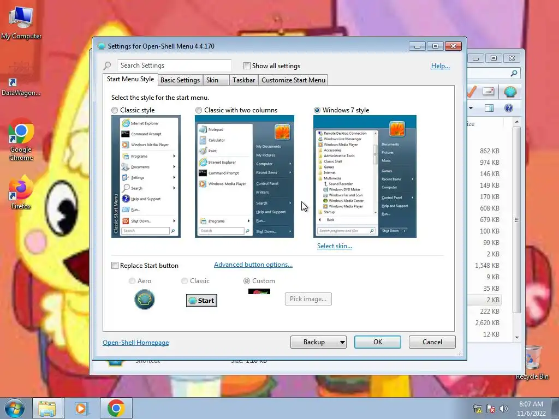
Task: Click the Pick image... button
Action: [x=308, y=299]
